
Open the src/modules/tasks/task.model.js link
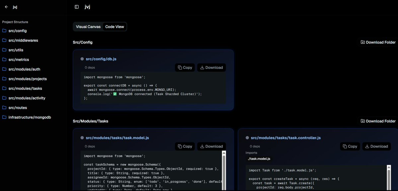pyautogui.click(x=117, y=138)
